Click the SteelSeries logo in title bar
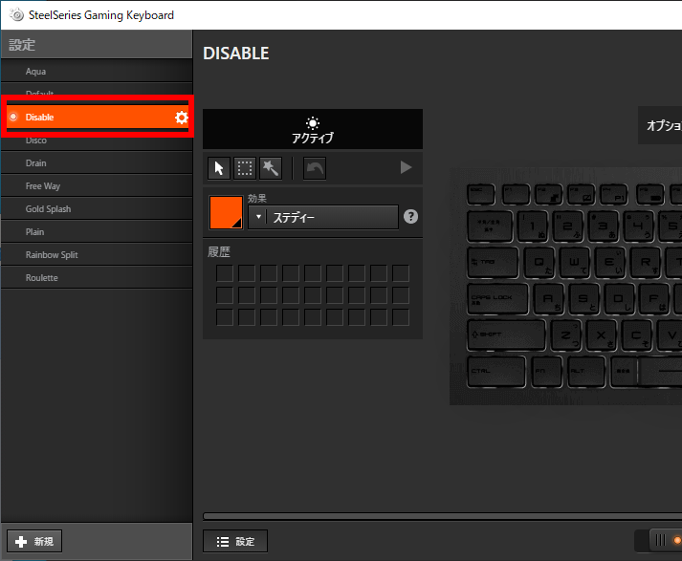The width and height of the screenshot is (682, 561). pos(16,14)
